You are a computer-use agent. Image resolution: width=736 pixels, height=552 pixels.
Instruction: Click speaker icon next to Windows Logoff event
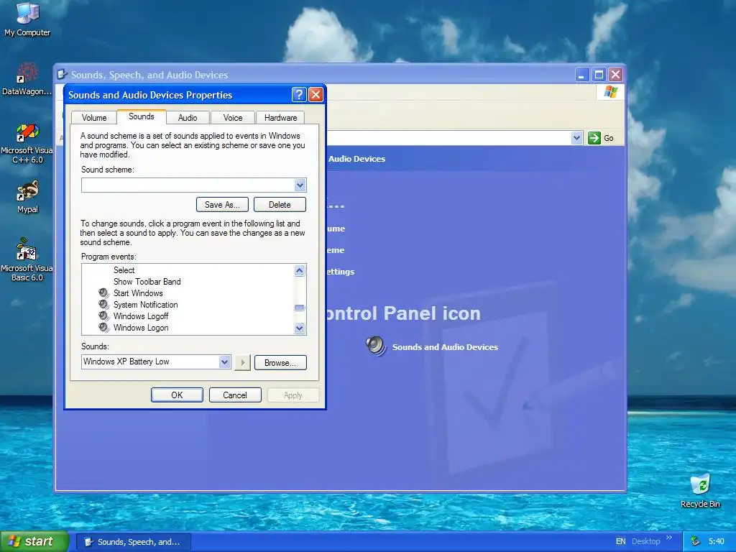point(103,316)
